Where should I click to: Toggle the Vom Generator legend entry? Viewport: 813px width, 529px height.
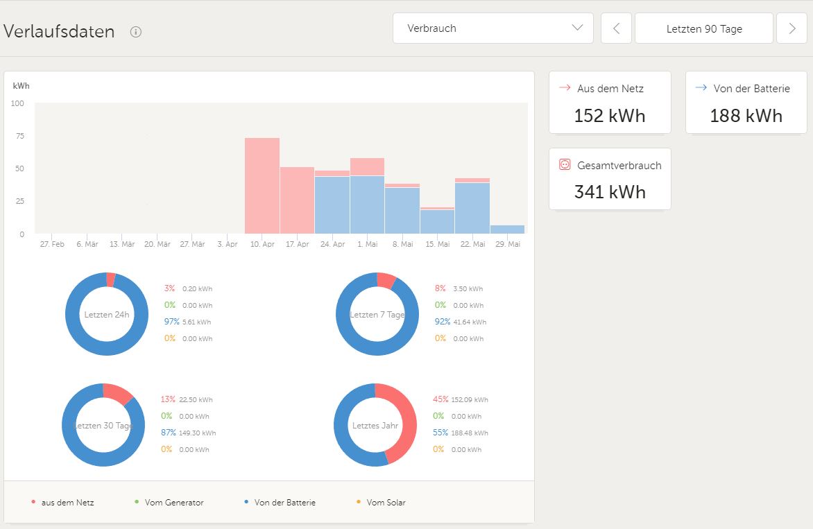(x=169, y=502)
